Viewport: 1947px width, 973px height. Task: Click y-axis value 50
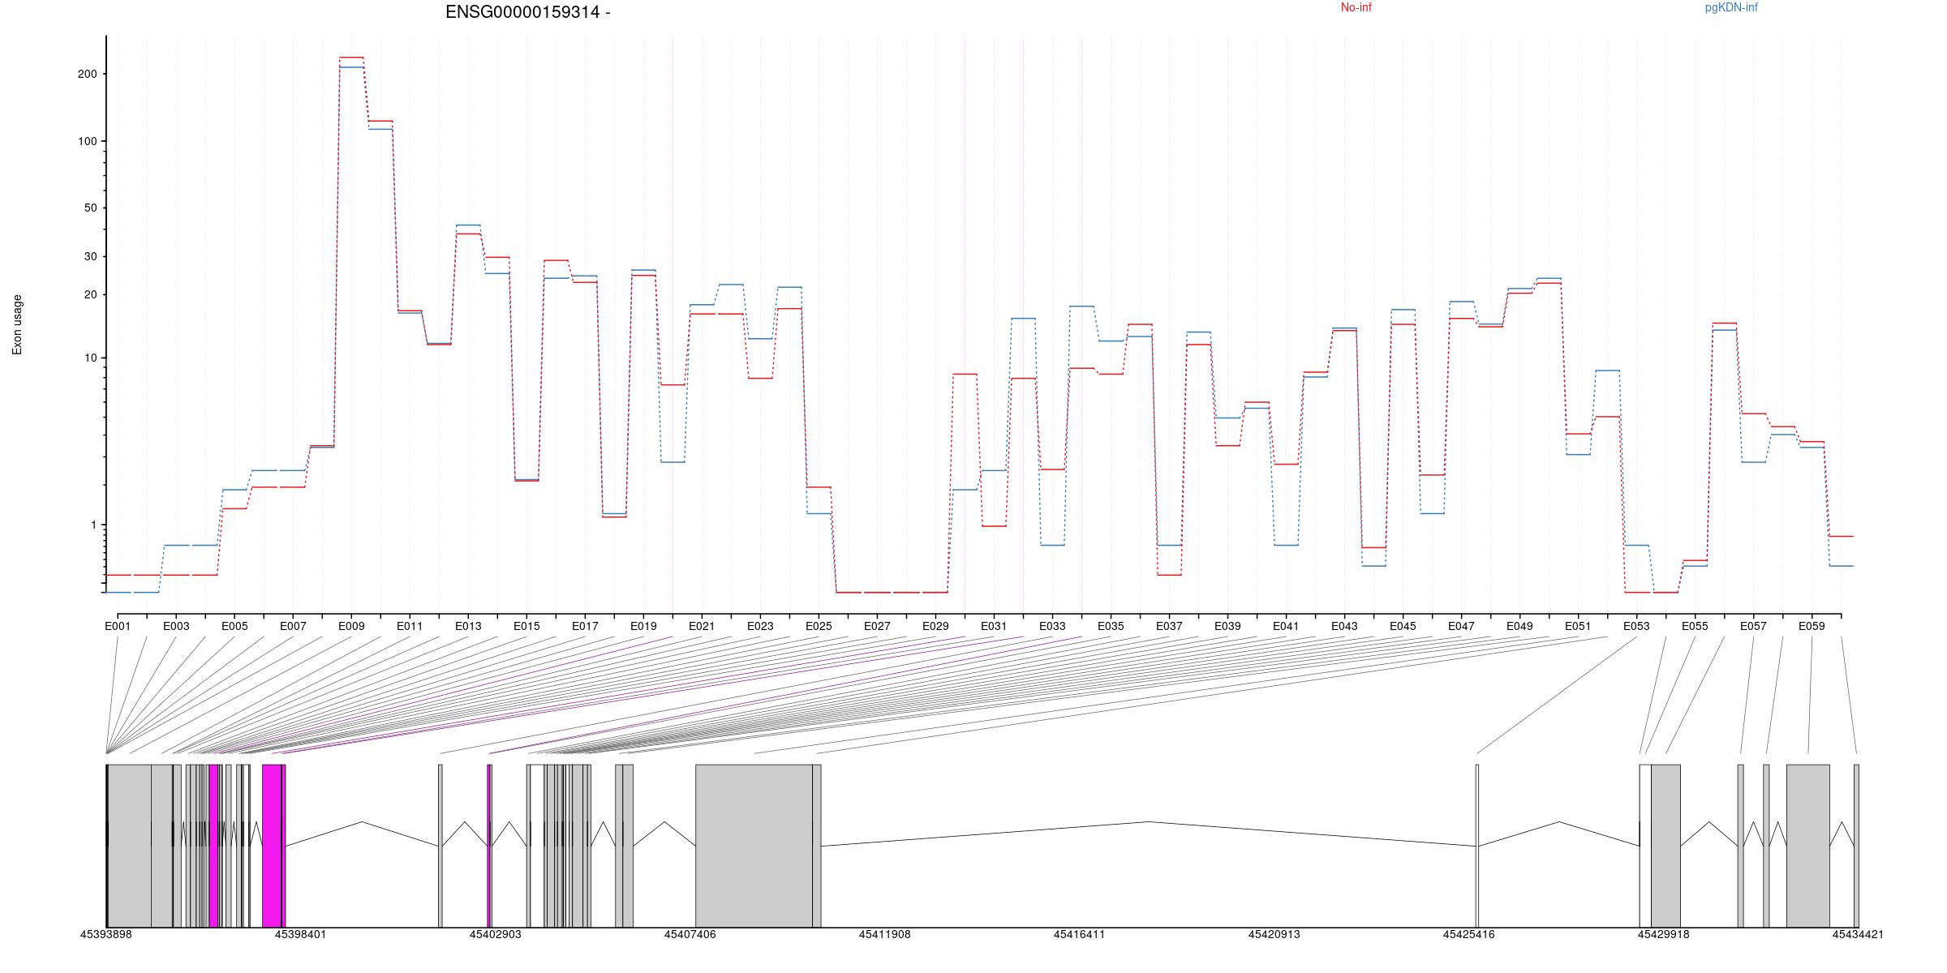coord(90,208)
